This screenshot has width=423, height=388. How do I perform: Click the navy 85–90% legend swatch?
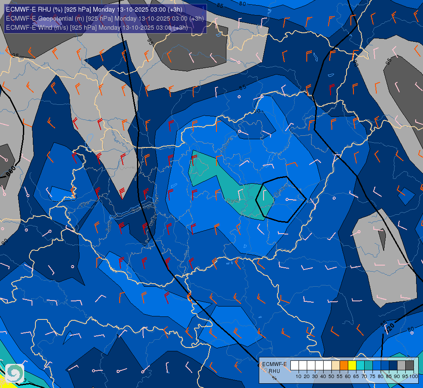coord(393,366)
